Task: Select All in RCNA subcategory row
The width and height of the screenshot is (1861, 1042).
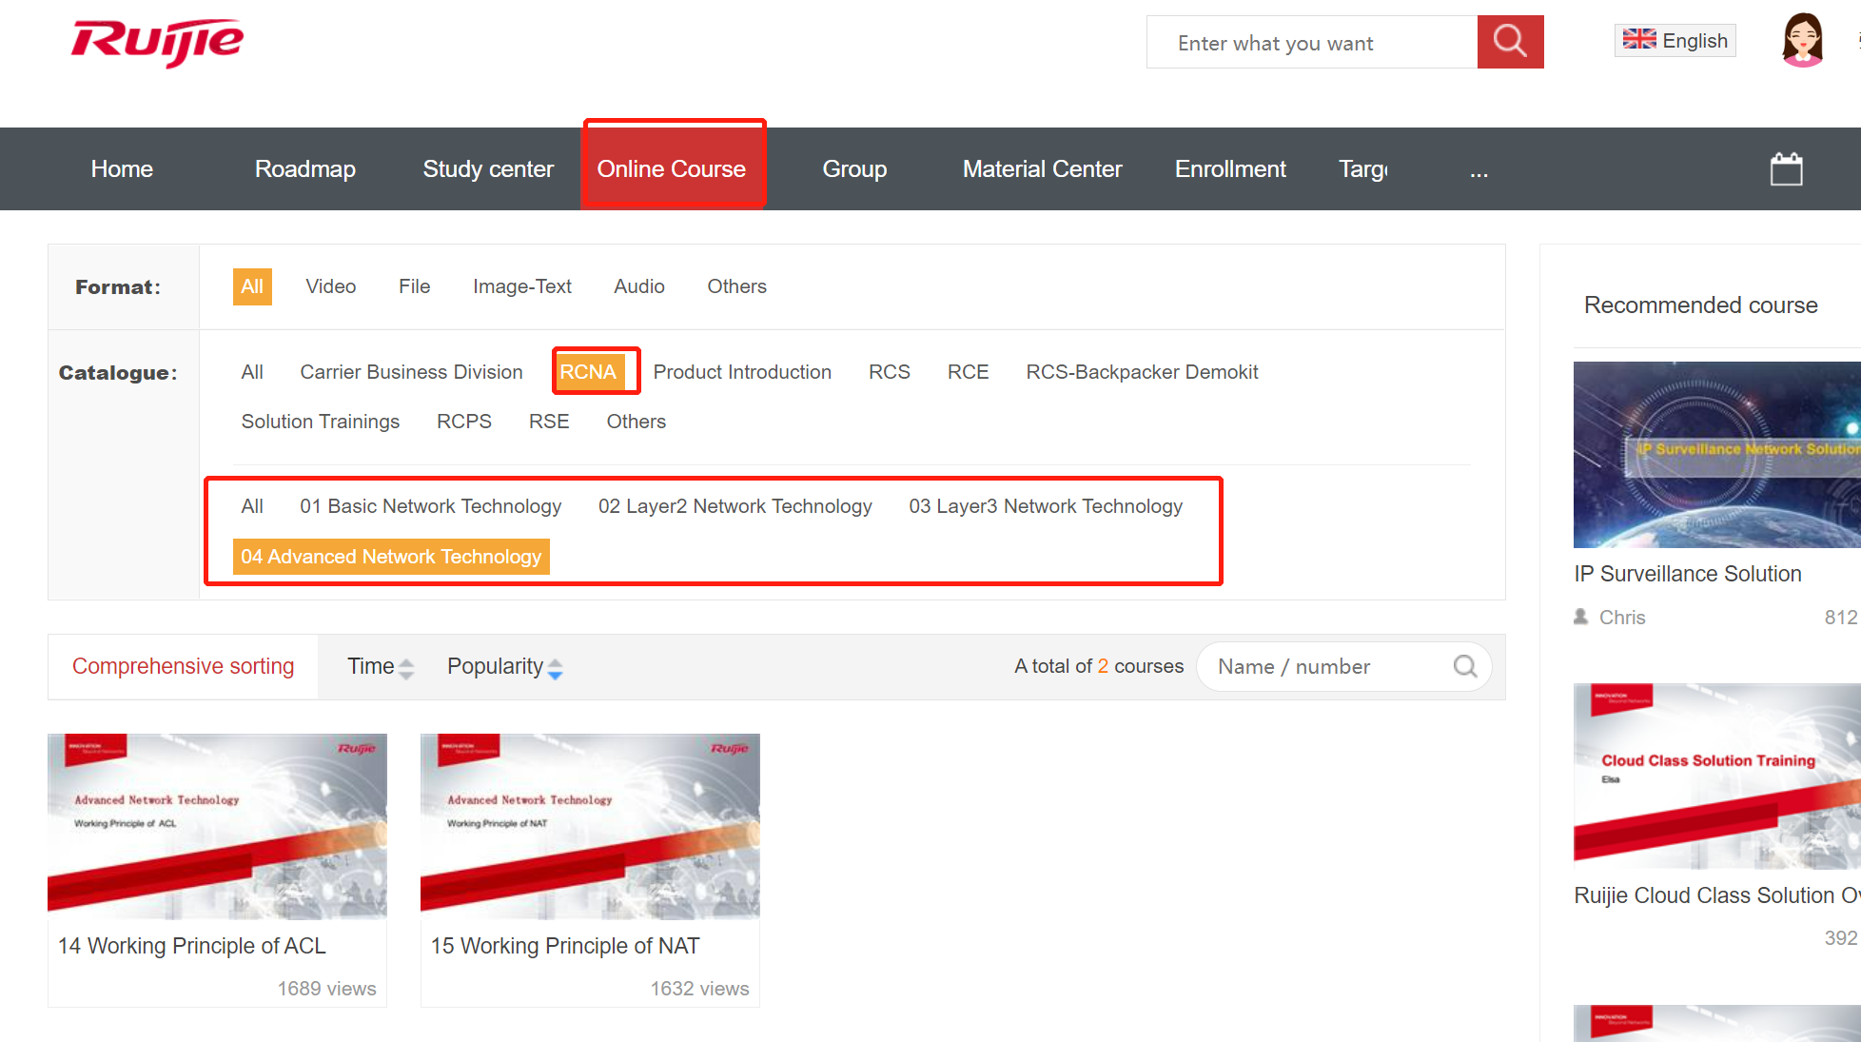Action: click(252, 506)
